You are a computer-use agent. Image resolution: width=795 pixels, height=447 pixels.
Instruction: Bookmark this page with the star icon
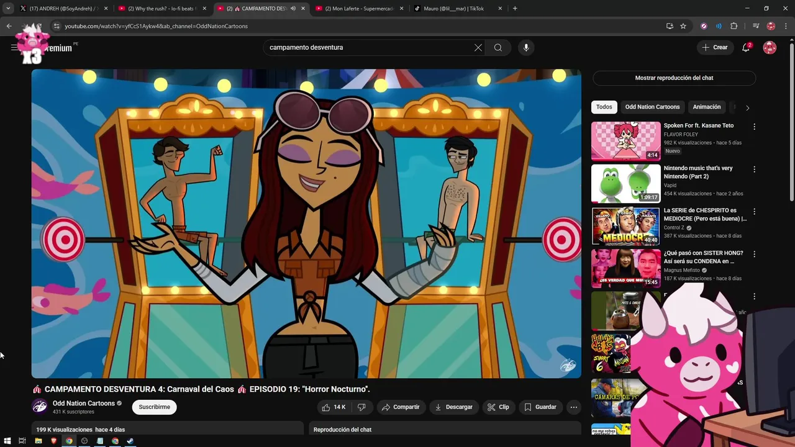point(683,26)
